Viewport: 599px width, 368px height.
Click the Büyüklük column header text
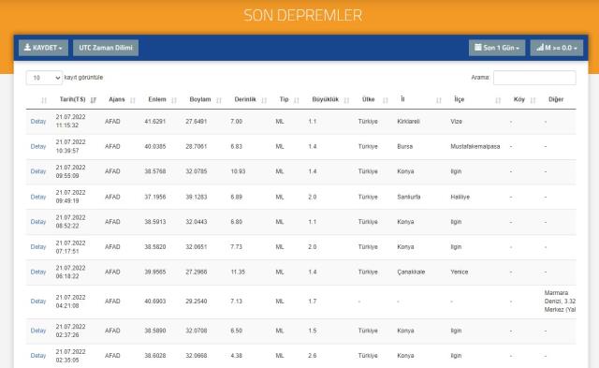click(x=325, y=99)
